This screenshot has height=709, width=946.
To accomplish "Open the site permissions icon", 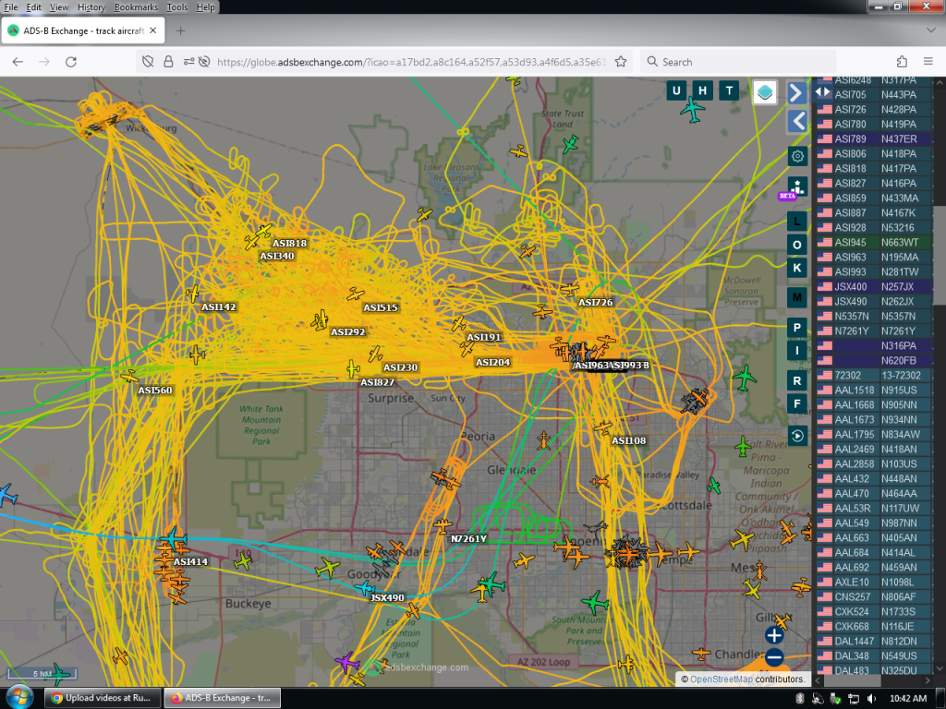I will [x=188, y=62].
